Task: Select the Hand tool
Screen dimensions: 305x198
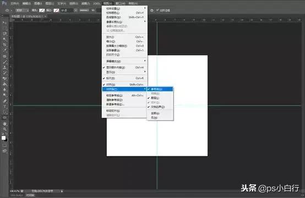Action: click(4, 124)
